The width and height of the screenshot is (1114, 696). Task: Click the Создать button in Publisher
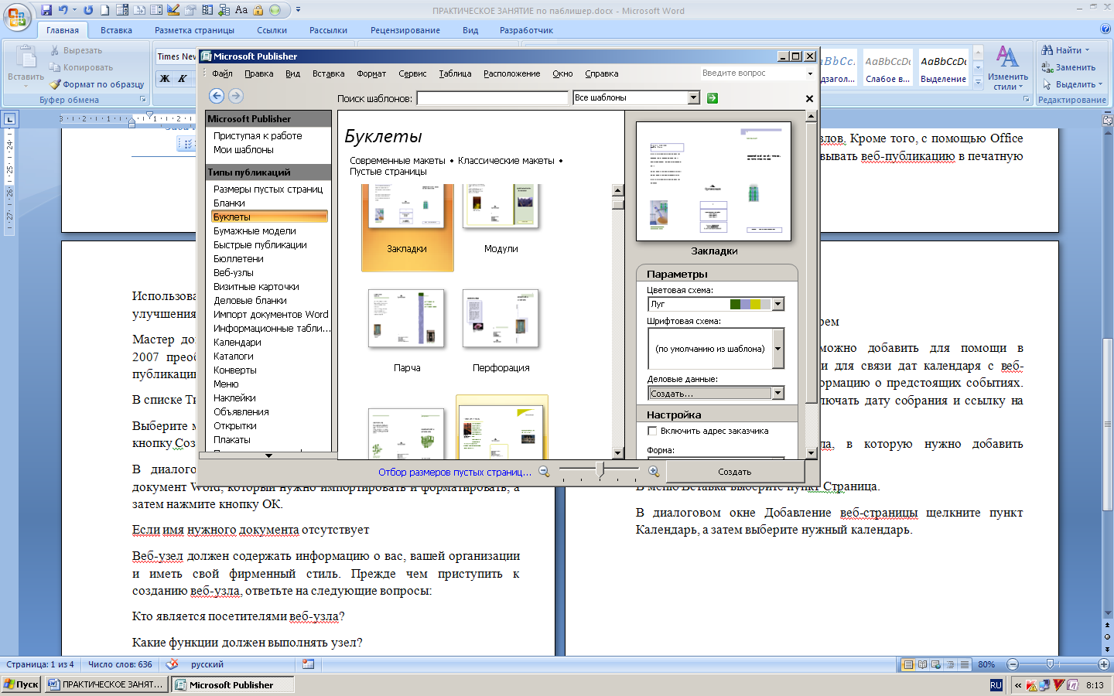pos(735,472)
